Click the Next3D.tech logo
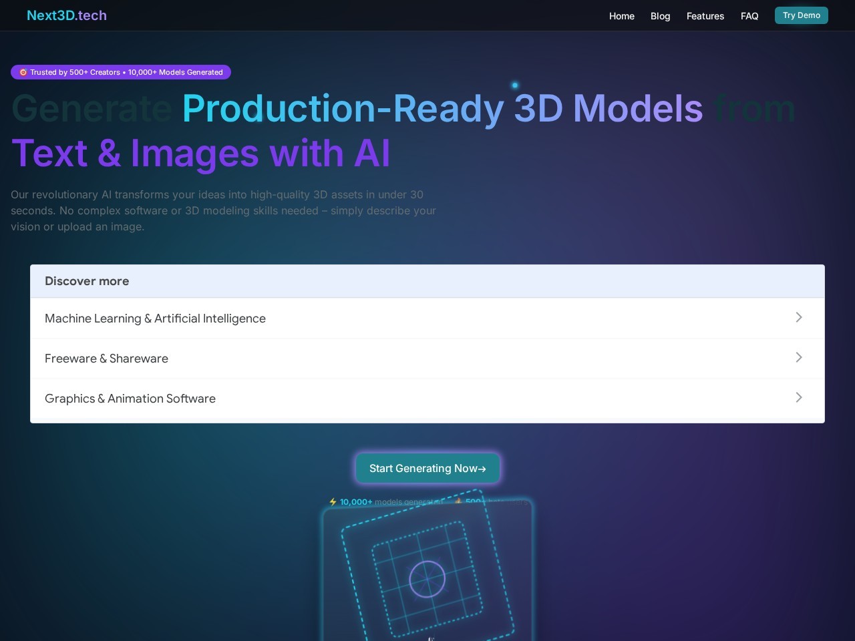 coord(67,15)
